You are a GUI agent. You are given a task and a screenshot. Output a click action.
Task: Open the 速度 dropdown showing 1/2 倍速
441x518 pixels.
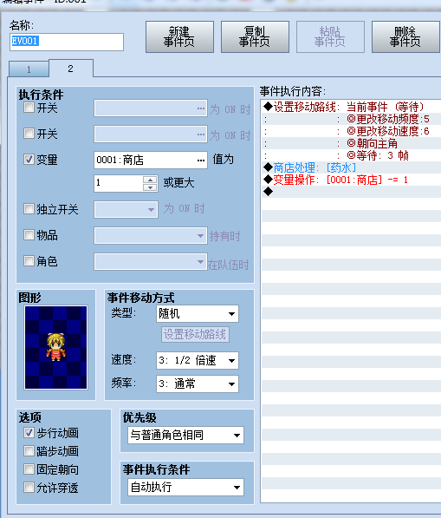pos(198,360)
